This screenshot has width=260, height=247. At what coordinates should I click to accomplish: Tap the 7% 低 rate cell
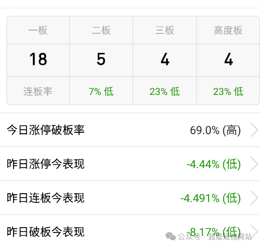101,92
